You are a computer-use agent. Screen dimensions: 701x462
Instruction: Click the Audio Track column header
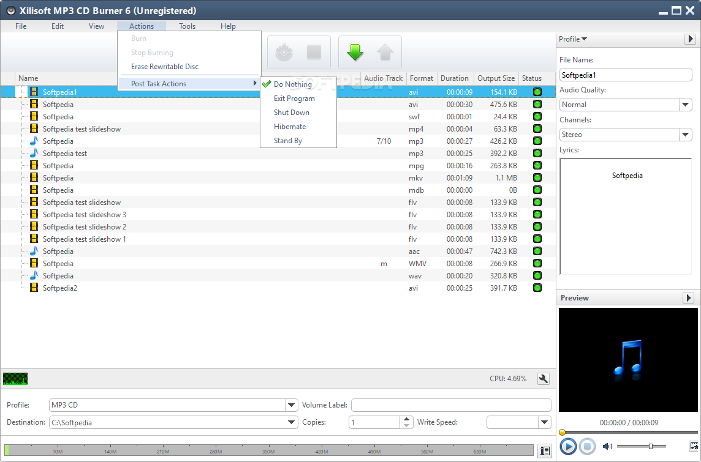(383, 78)
